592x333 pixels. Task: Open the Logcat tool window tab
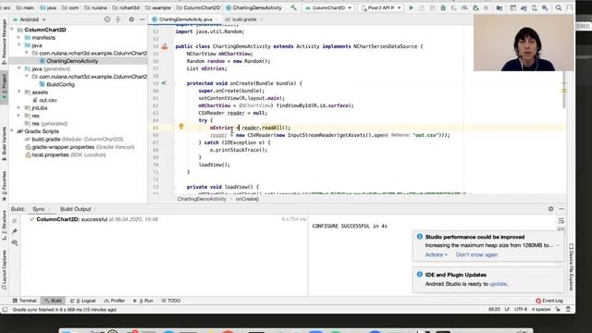point(83,301)
